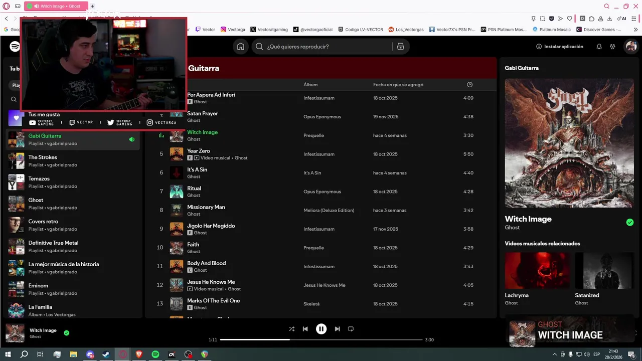This screenshot has height=361, width=642.
Task: Sort tracks by the duration clock icon
Action: tap(469, 85)
